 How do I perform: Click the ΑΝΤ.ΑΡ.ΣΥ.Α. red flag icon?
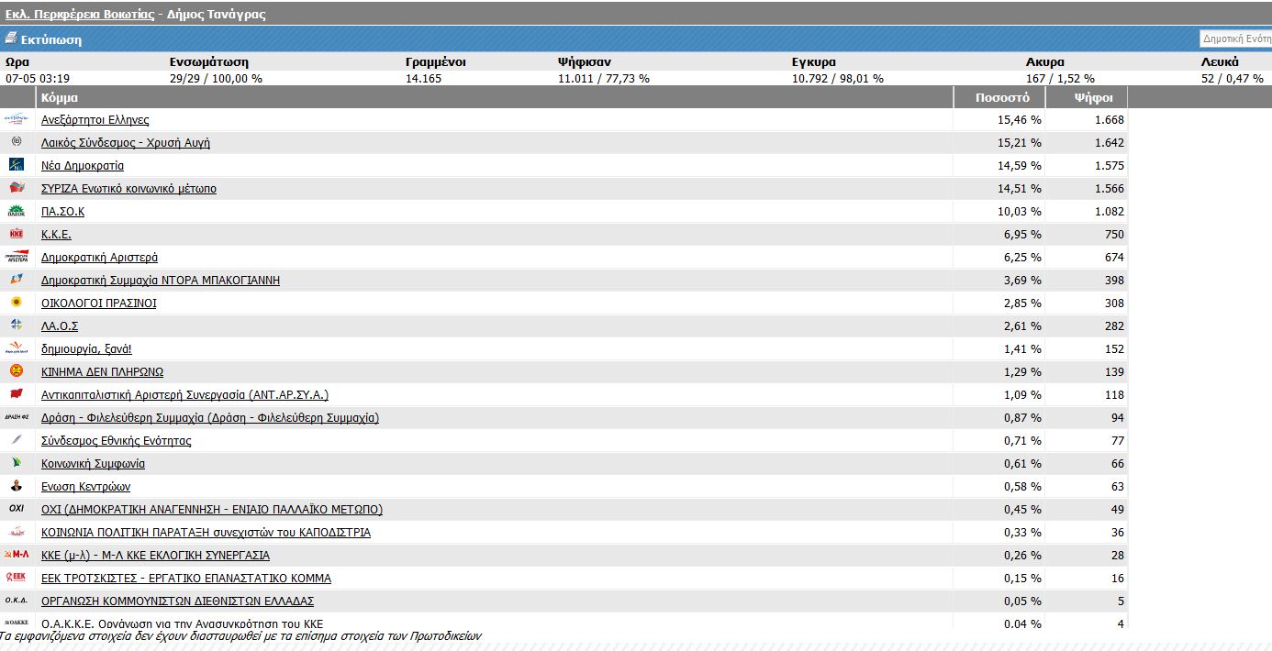16,394
